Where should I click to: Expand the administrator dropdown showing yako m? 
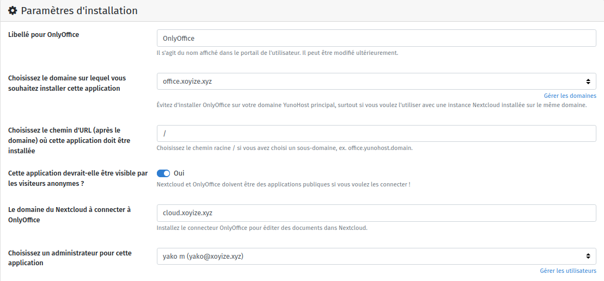tap(370, 256)
